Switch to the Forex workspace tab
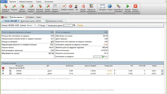 click(4, 17)
